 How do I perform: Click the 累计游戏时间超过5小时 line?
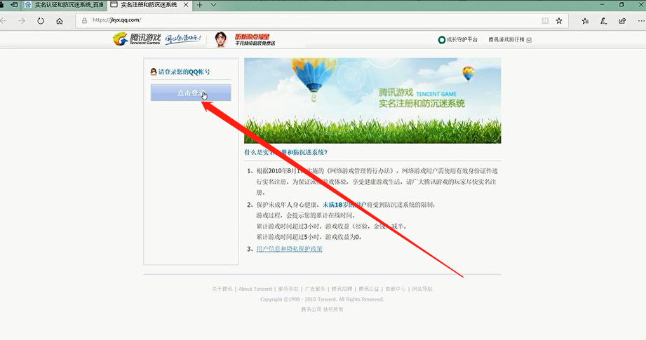[x=309, y=237]
